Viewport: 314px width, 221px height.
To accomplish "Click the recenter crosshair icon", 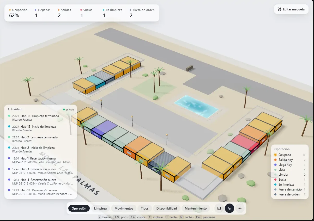I will click(x=240, y=208).
